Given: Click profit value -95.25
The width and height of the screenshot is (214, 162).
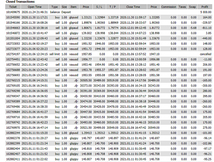Looking at the screenshot, I should point(207,159).
